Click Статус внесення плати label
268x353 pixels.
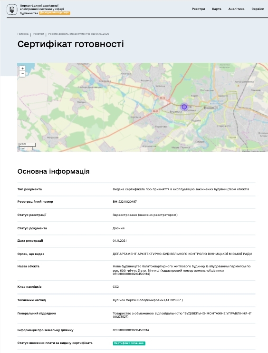coord(55,343)
